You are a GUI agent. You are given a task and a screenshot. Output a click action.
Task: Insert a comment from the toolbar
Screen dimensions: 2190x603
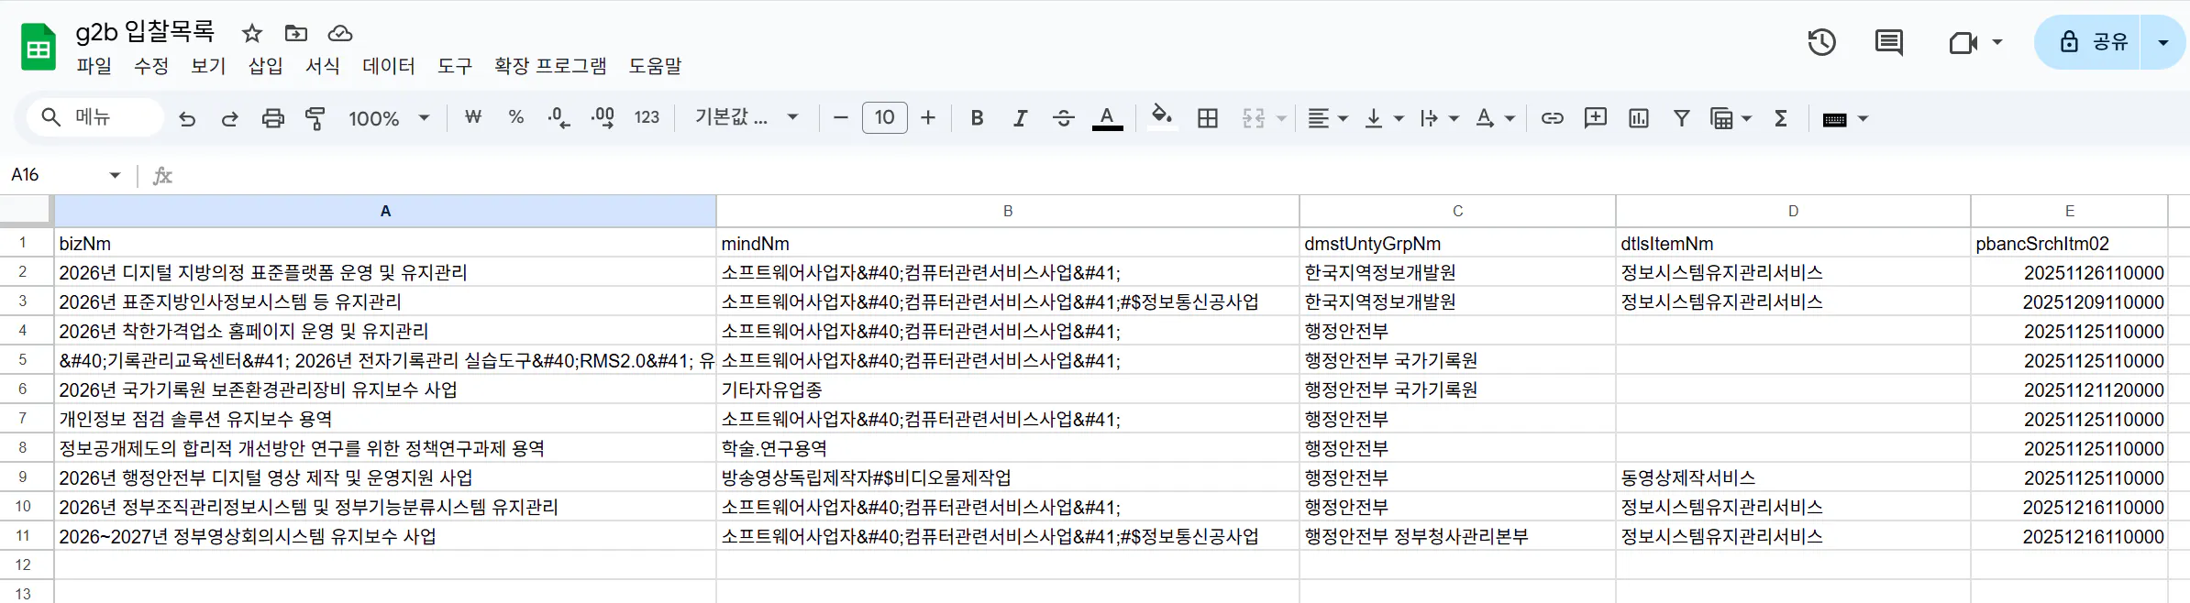(1596, 117)
